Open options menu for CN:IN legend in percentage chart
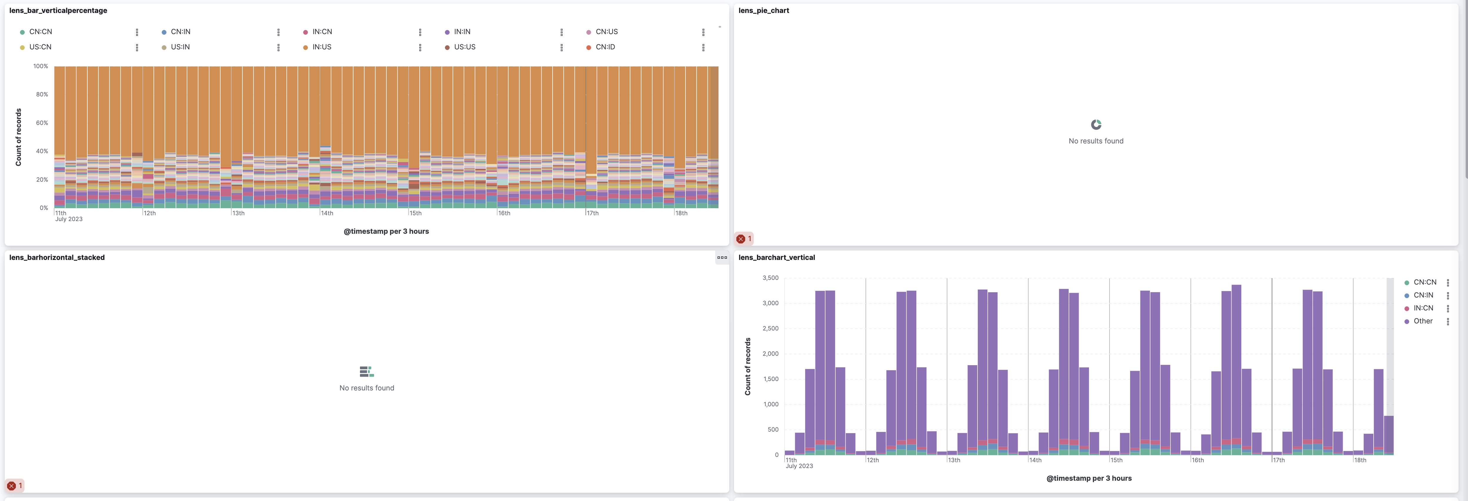This screenshot has height=501, width=1468. tap(278, 32)
